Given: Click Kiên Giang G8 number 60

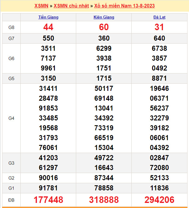Looking at the screenshot, I should [x=104, y=27].
